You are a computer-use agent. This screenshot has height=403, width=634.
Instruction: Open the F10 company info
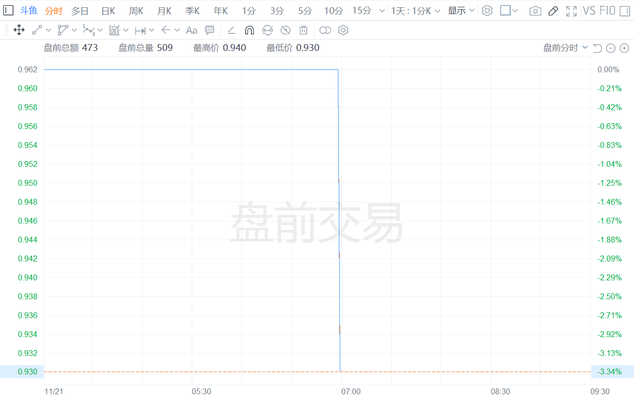point(607,11)
